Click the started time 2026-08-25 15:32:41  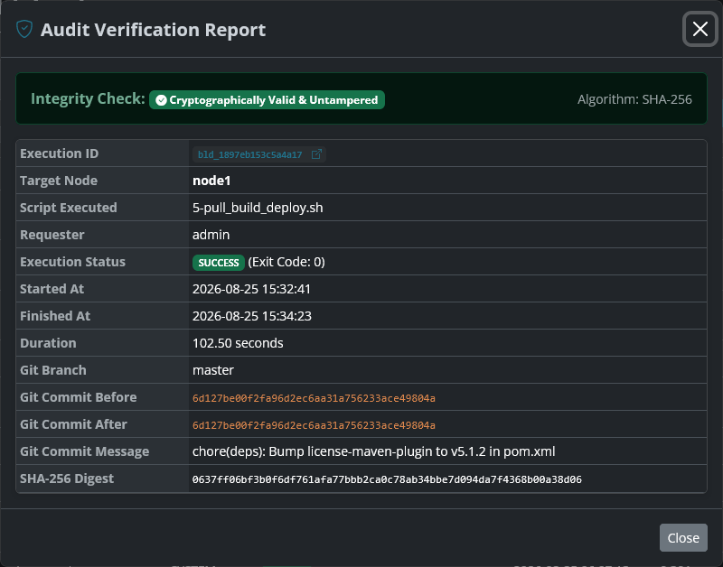tap(251, 289)
